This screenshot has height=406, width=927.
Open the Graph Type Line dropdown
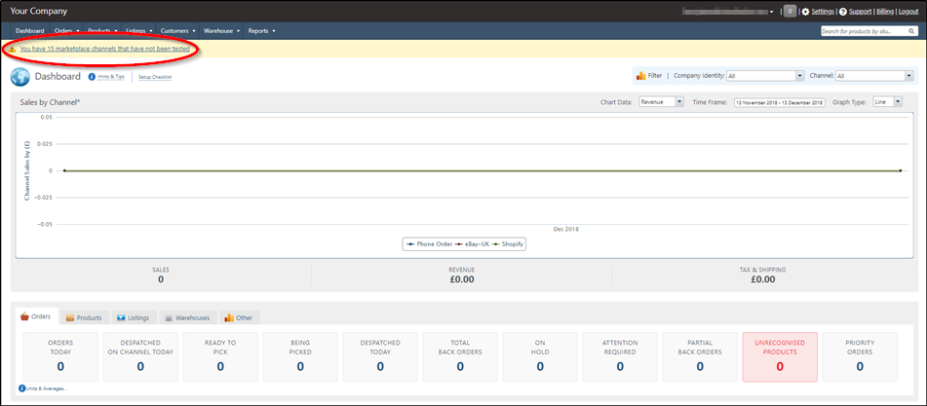(887, 102)
